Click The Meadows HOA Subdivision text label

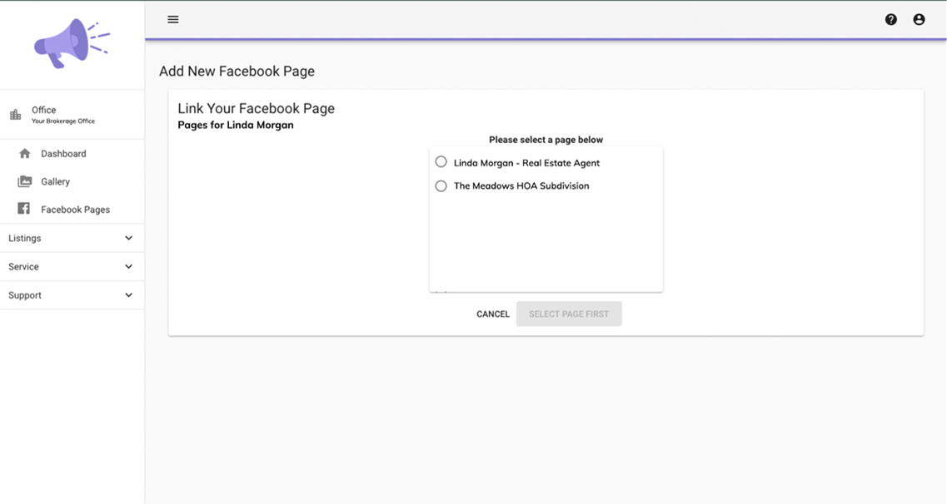point(521,186)
